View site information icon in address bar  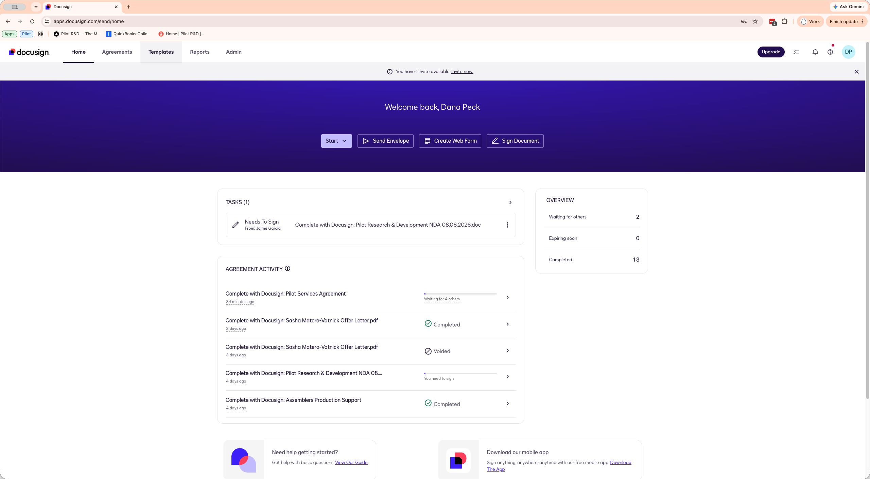click(47, 21)
